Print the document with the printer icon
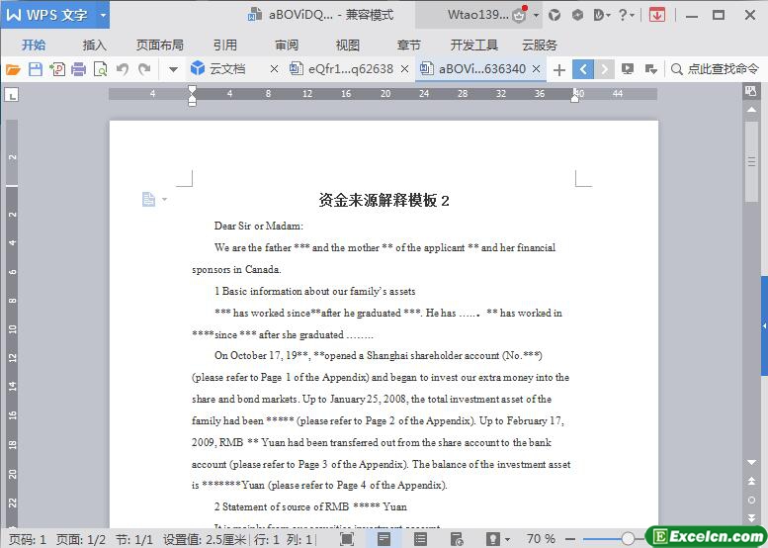 pos(79,69)
